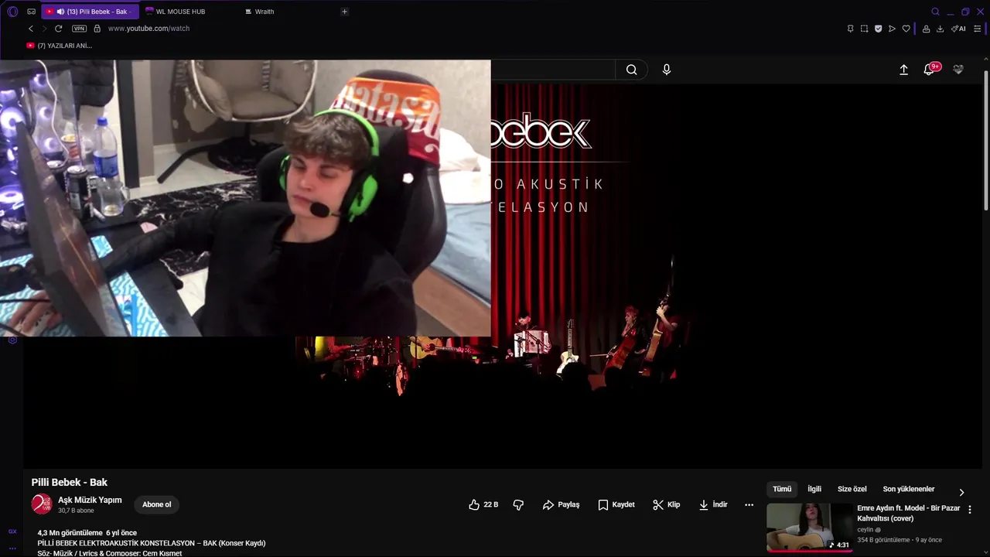Open the Aşk Müzik Yapım channel avatar

tap(42, 504)
